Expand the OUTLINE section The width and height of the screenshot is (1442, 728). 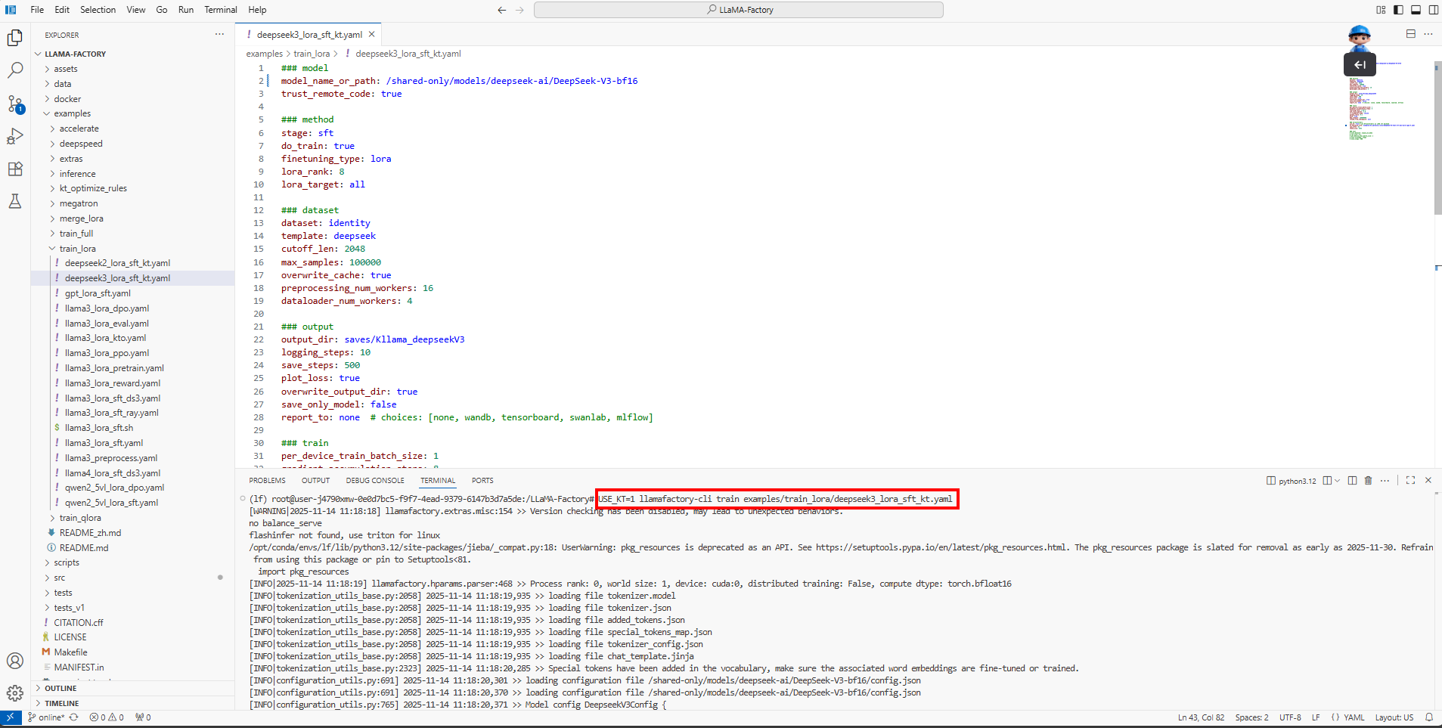60,689
